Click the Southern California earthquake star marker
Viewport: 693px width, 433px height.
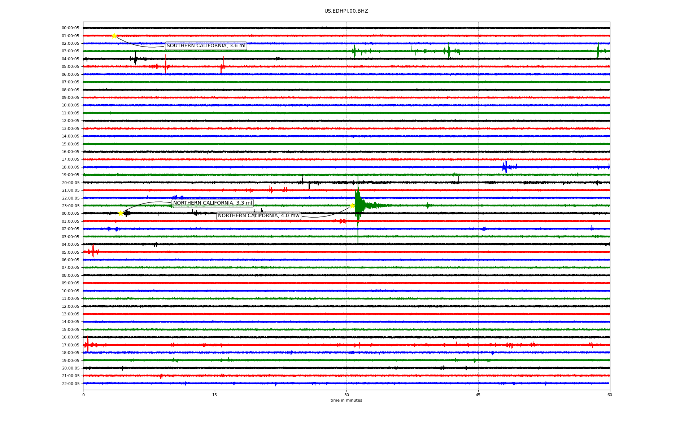[114, 36]
